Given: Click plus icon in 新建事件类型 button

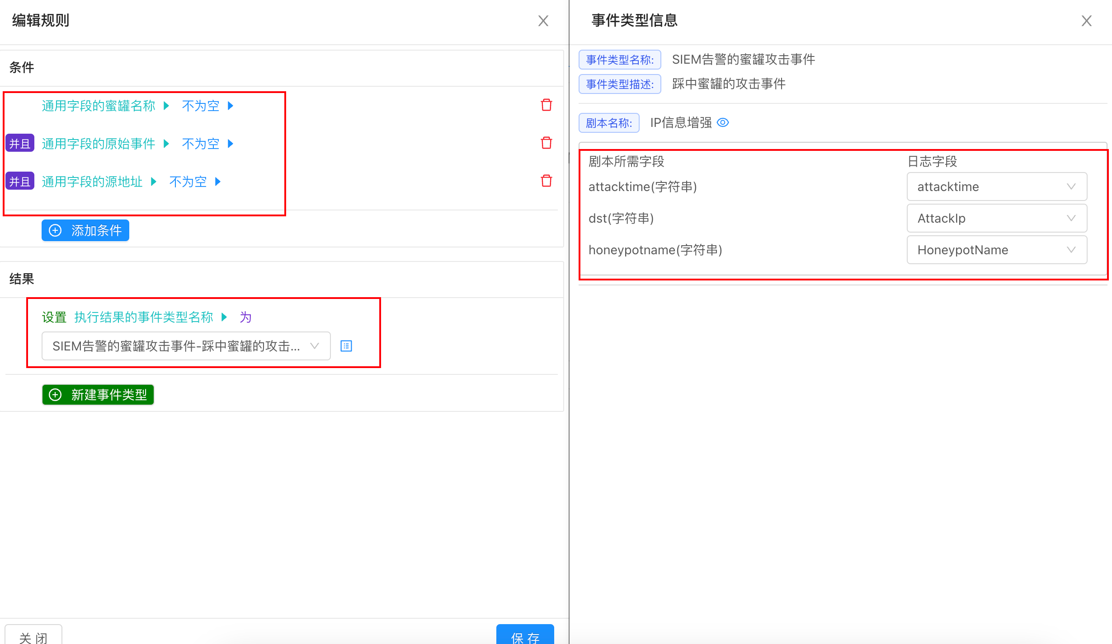Looking at the screenshot, I should pyautogui.click(x=56, y=395).
